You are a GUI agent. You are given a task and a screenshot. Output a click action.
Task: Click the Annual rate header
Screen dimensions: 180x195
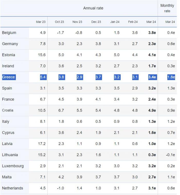pos(93,8)
